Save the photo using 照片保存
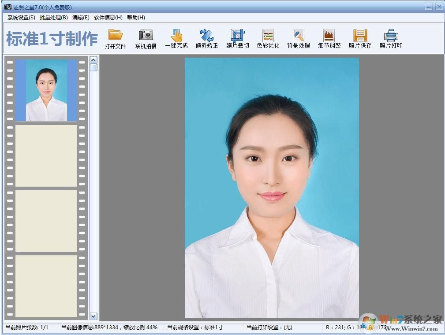 pyautogui.click(x=359, y=39)
